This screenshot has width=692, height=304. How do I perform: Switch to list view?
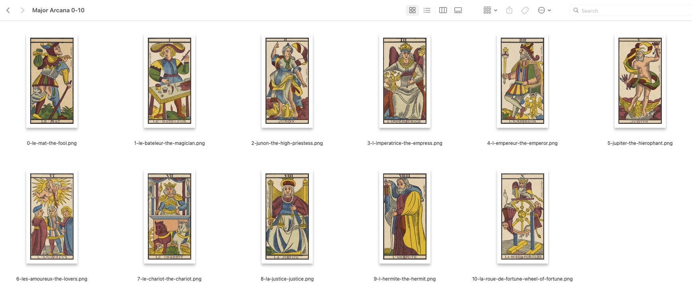point(427,10)
